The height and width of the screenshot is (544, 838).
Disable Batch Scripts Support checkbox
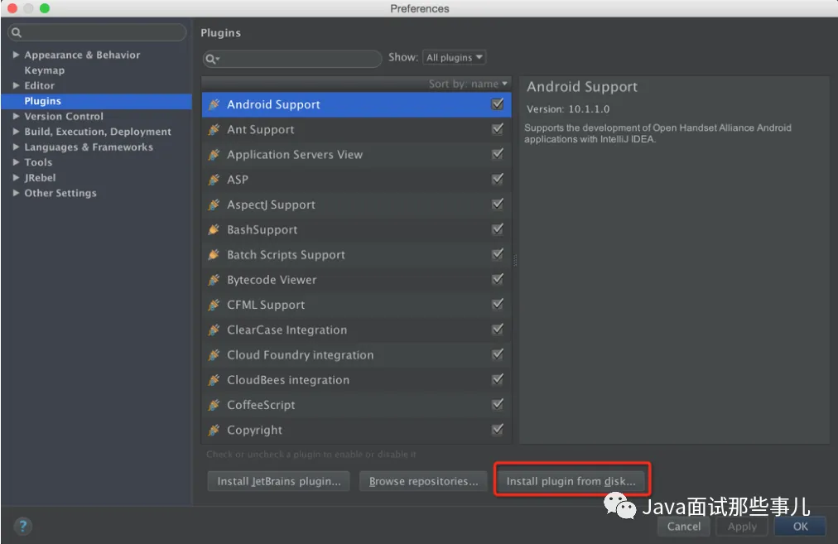[498, 254]
